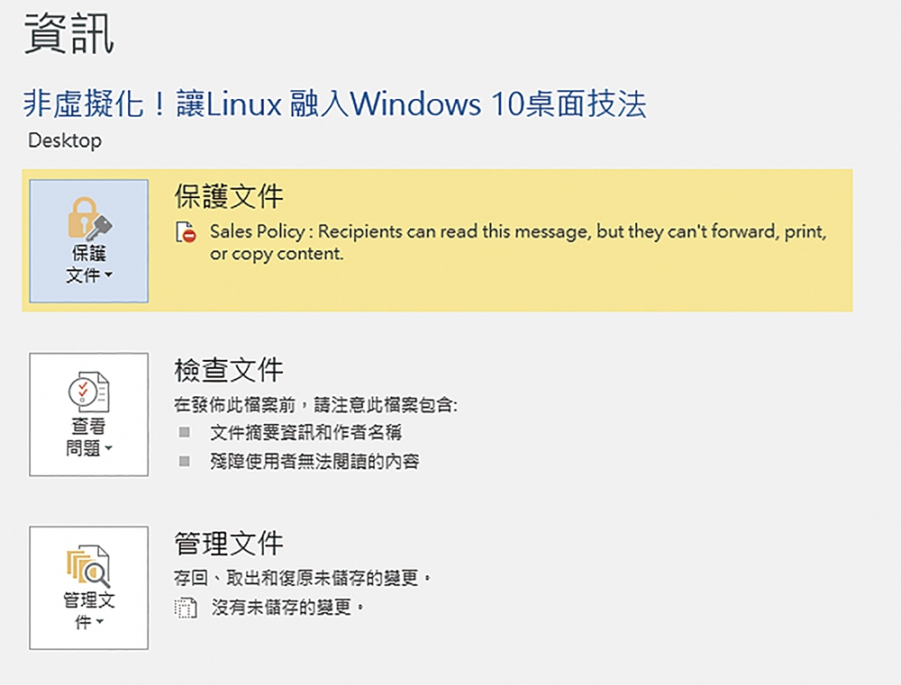
Task: Click the Sales Policy permission message
Action: pos(518,242)
